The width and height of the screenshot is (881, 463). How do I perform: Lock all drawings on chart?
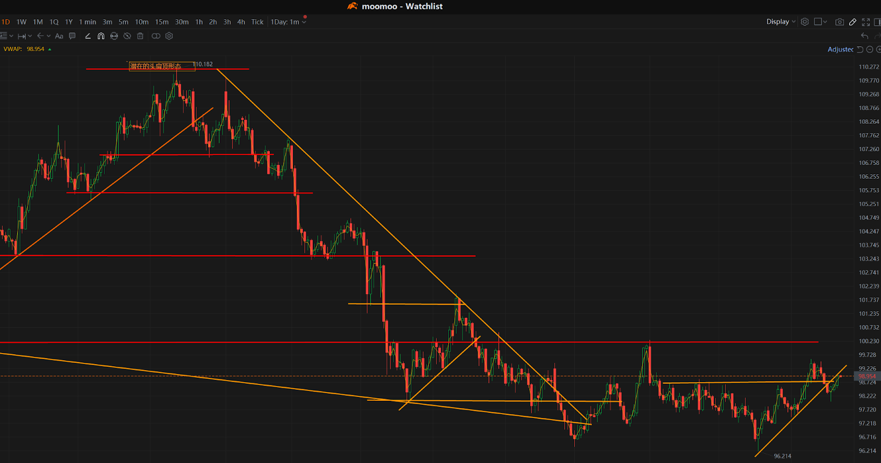tap(114, 36)
